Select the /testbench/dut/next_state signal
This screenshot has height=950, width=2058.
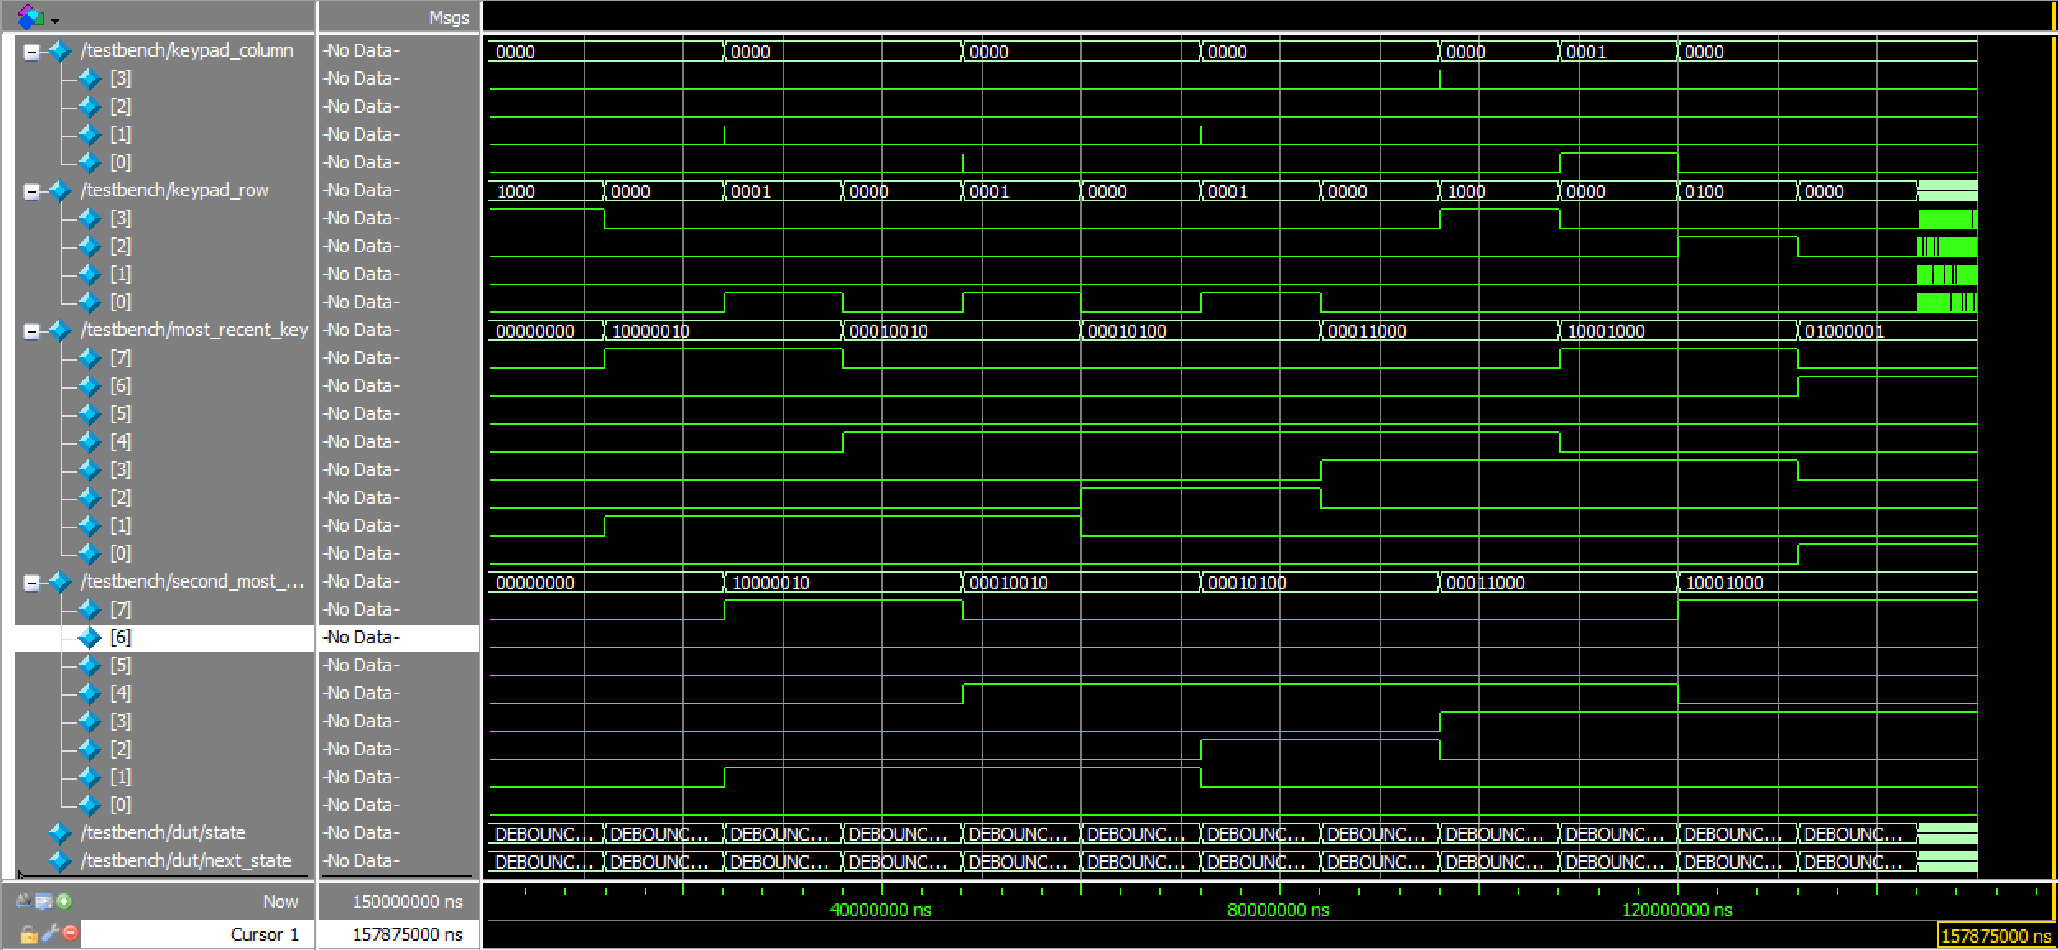click(186, 860)
